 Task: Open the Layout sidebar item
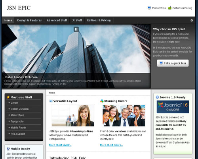click(15, 103)
